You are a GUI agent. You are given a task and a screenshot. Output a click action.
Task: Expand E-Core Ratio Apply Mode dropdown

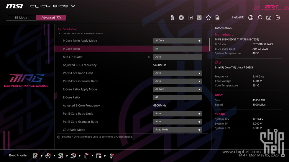[178, 89]
